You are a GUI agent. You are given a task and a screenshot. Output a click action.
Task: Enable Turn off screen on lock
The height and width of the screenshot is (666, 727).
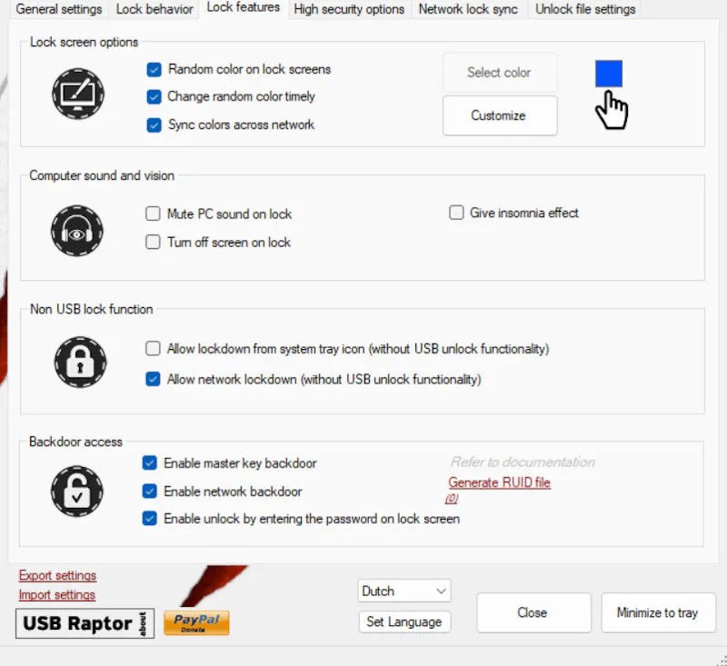tap(153, 243)
